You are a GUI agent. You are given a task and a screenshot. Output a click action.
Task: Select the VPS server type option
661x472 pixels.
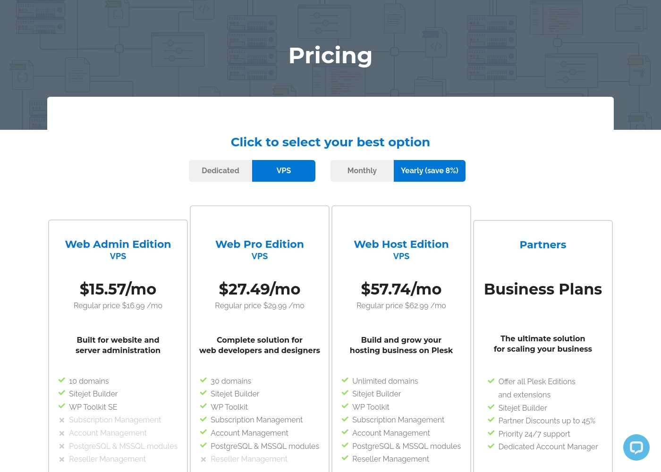284,171
